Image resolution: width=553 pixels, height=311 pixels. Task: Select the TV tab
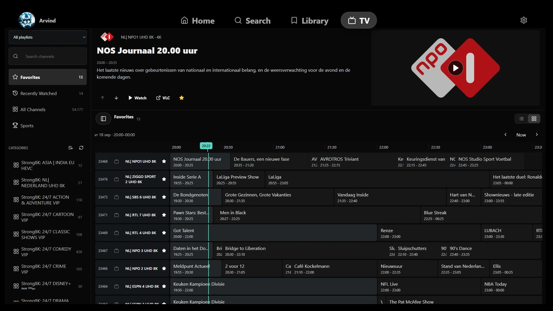coord(359,20)
